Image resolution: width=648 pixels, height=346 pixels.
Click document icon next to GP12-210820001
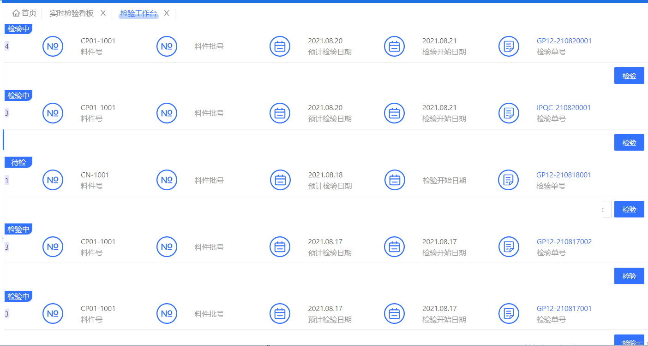tap(509, 46)
